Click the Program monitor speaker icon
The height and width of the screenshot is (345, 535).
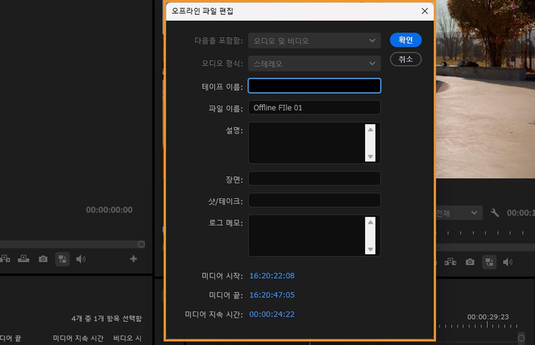(x=508, y=262)
